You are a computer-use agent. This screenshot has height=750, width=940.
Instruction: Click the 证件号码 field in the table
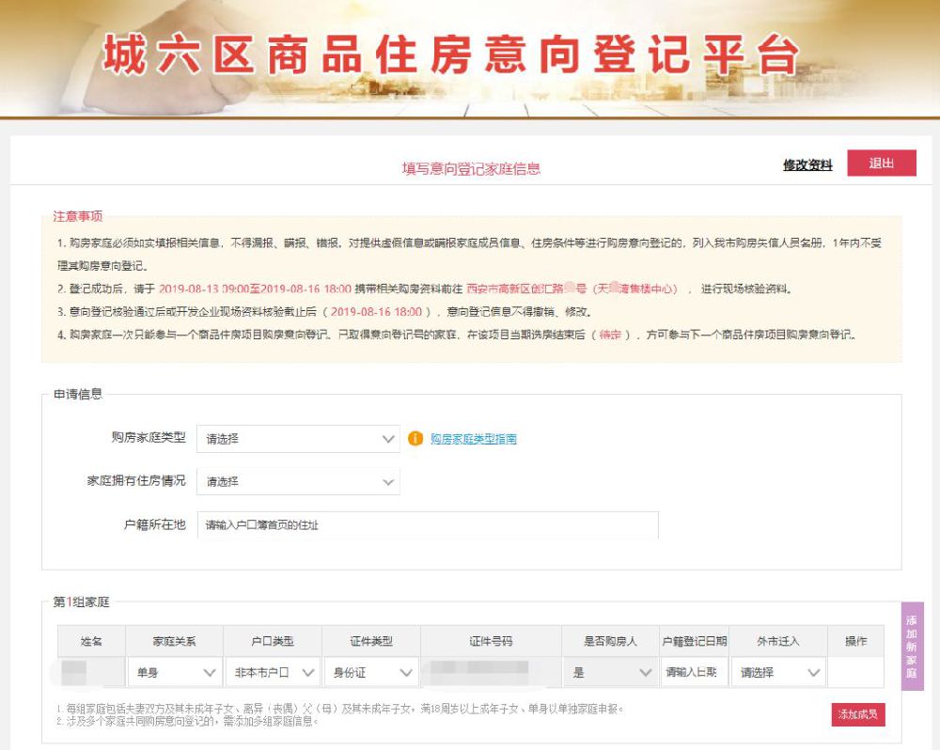coord(491,673)
